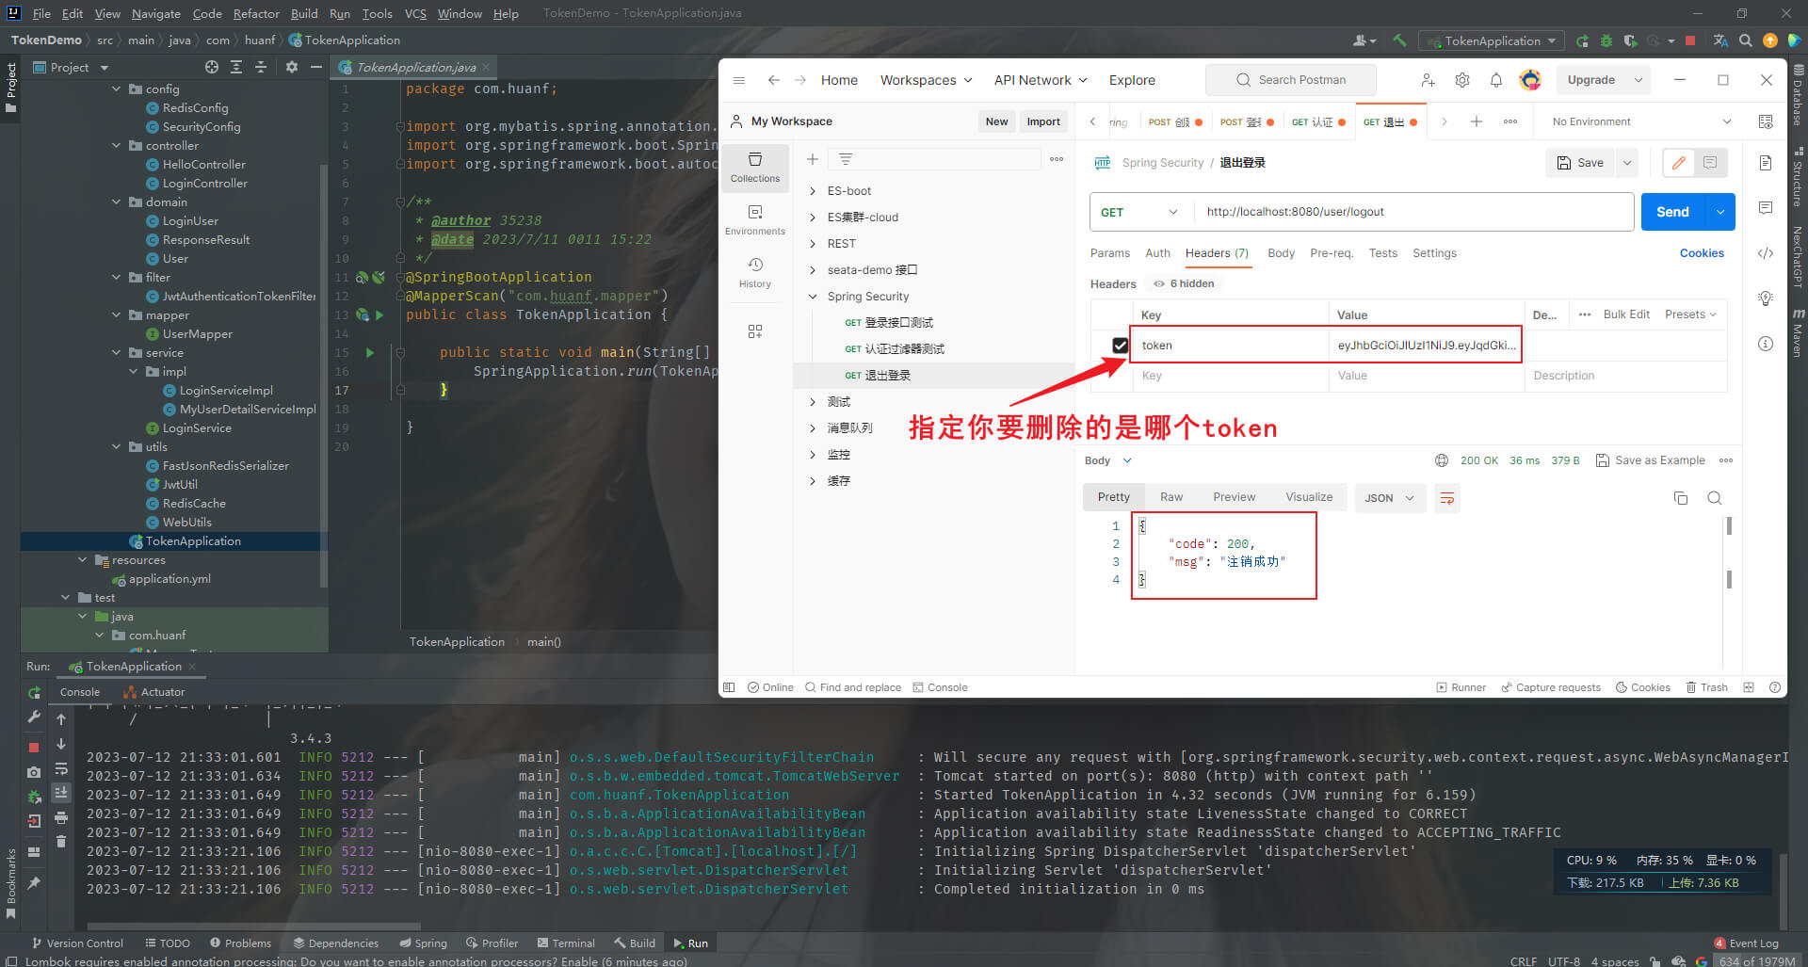Open the Refactor menu in IntelliJ
Viewport: 1808px width, 967px height.
(256, 13)
